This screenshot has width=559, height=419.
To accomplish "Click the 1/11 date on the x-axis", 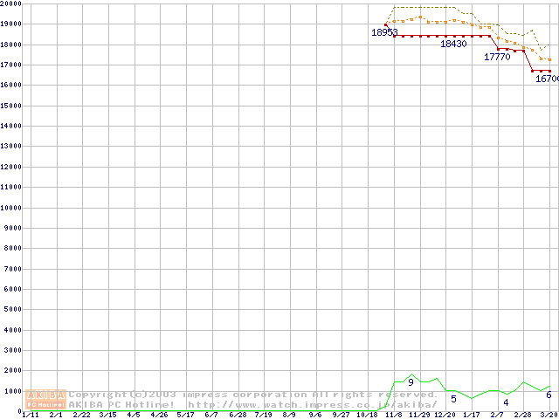I will [x=30, y=415].
